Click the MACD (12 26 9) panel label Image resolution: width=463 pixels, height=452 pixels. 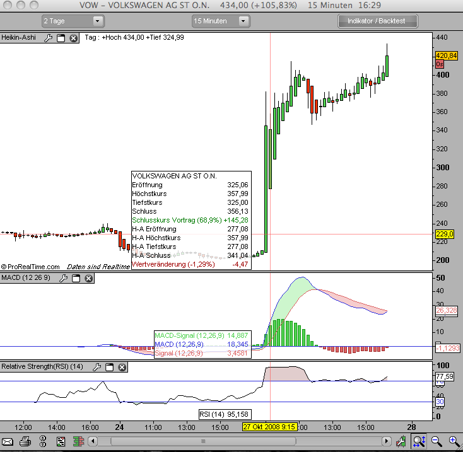pos(26,277)
